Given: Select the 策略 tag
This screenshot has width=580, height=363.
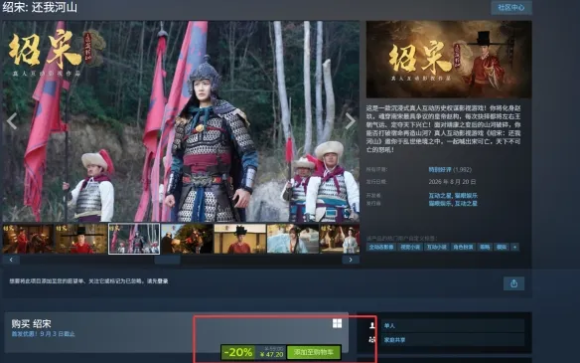Looking at the screenshot, I should 485,247.
